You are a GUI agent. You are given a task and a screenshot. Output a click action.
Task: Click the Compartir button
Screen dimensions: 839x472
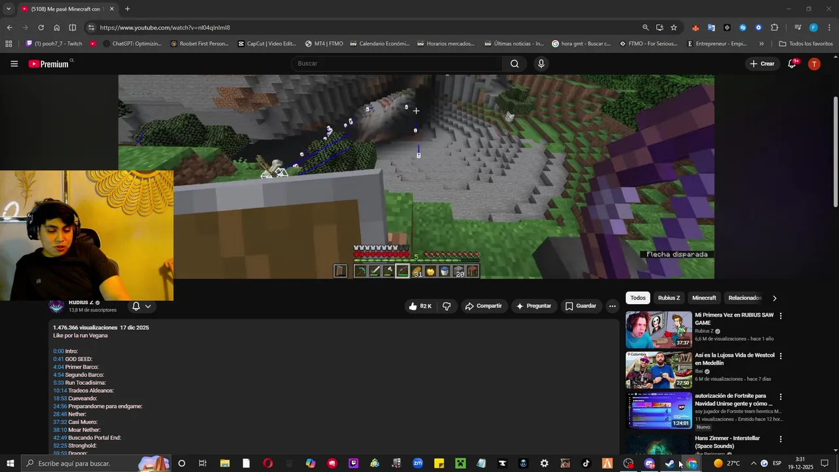point(483,306)
